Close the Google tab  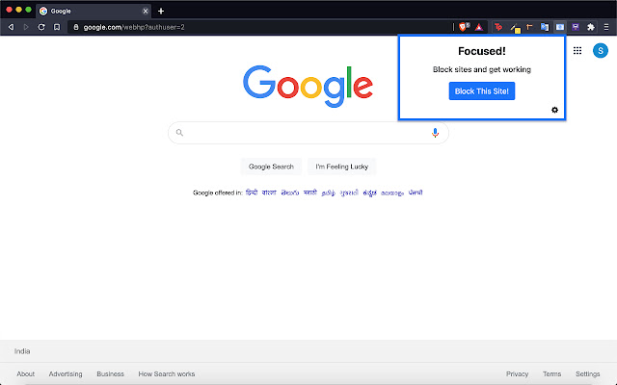click(146, 11)
